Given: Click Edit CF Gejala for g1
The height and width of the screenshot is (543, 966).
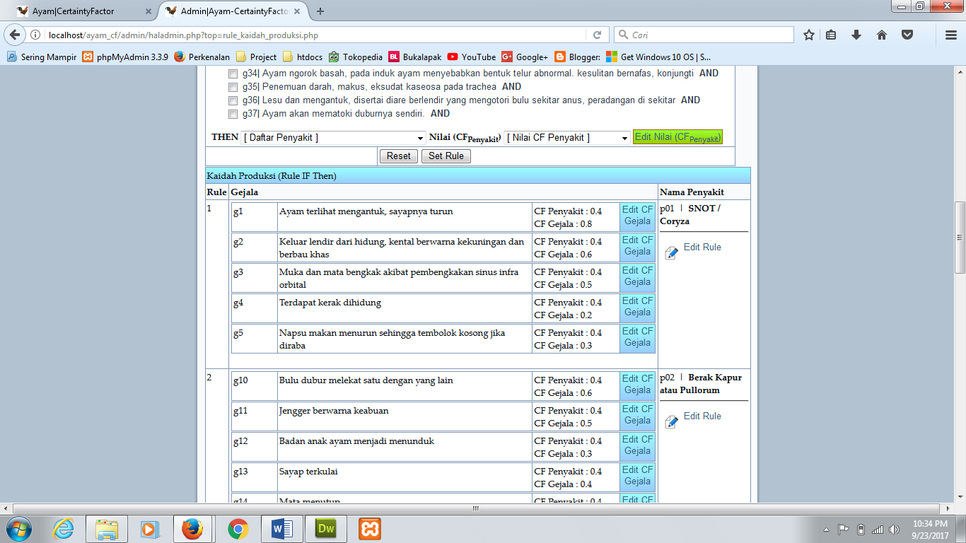Looking at the screenshot, I should 637,216.
